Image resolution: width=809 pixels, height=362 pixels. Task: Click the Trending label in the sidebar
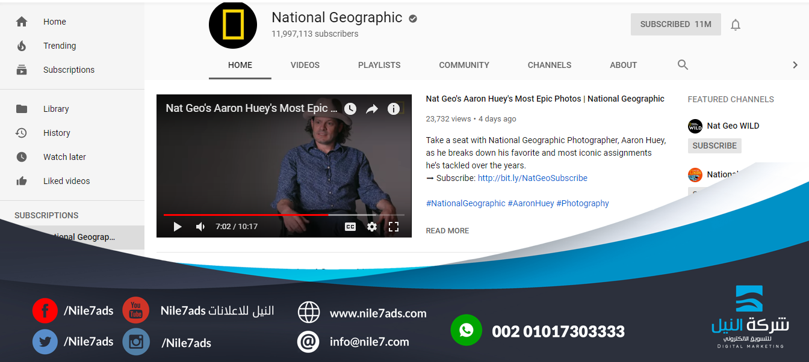click(x=60, y=46)
